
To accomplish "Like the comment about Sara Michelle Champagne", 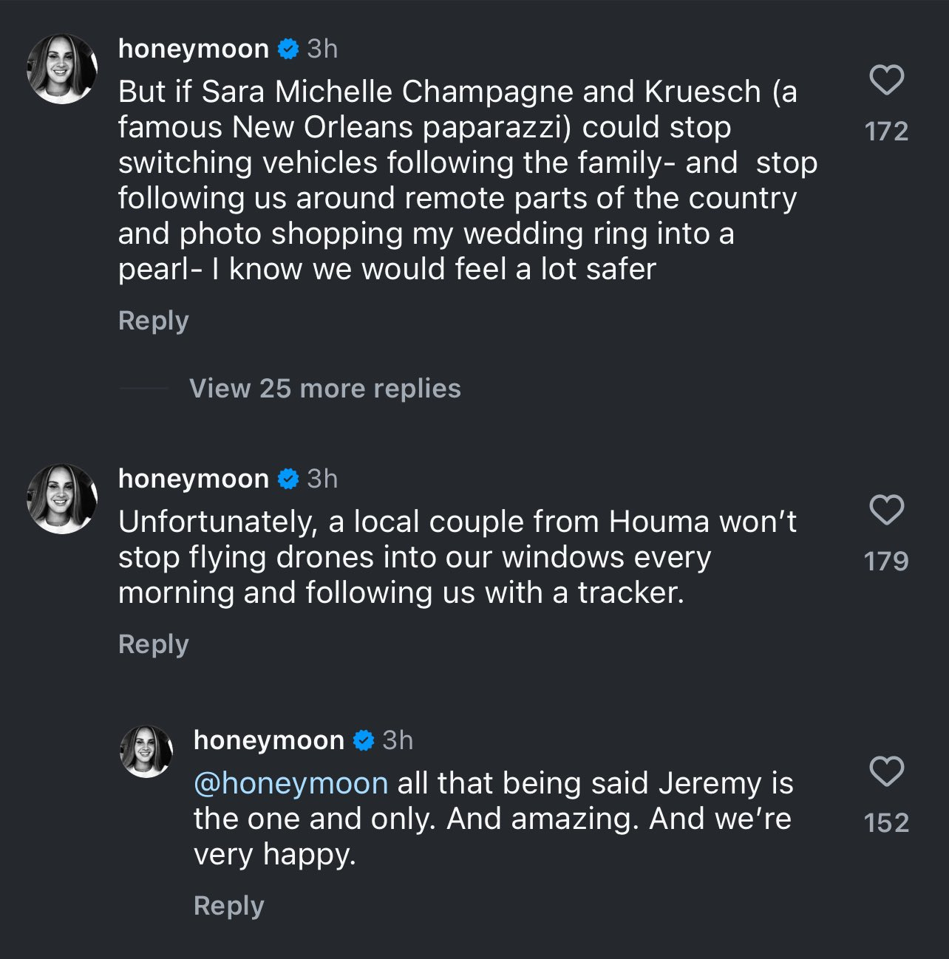I will click(886, 80).
